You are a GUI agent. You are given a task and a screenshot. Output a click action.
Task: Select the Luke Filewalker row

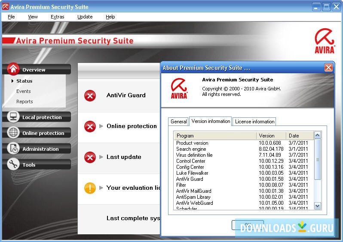coord(244,173)
